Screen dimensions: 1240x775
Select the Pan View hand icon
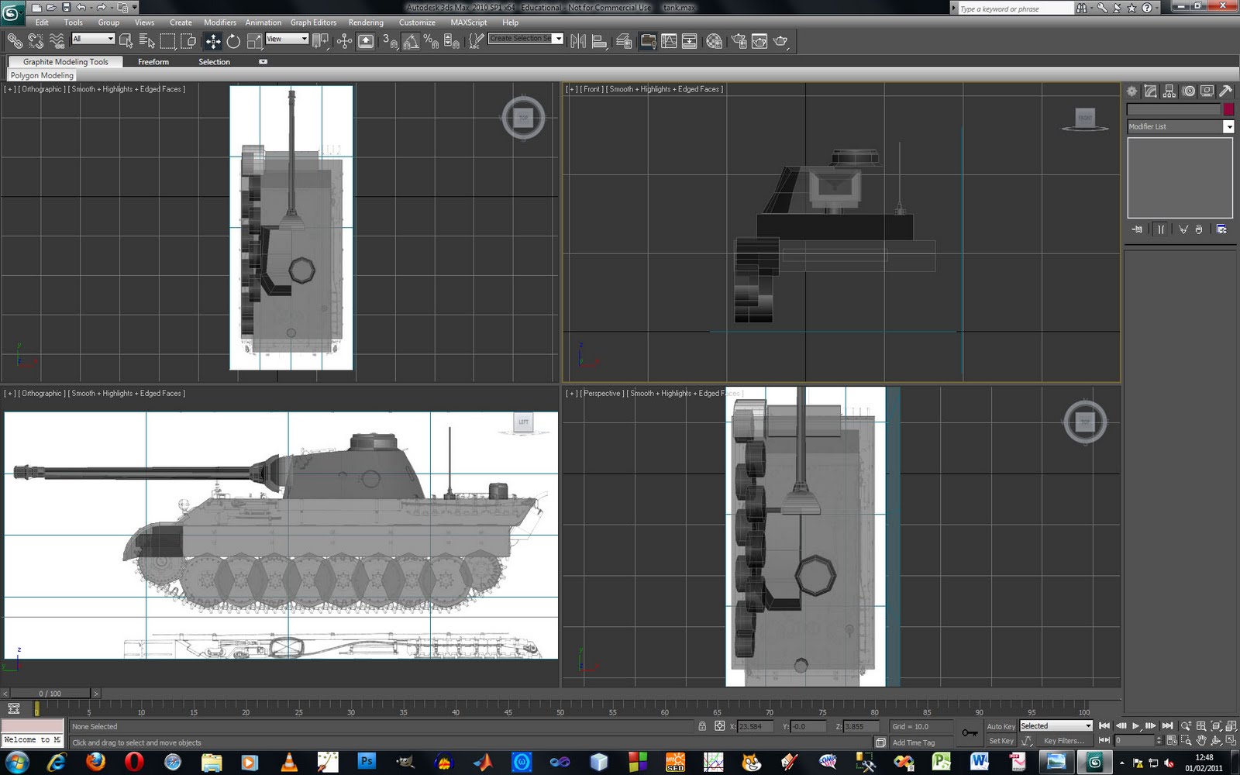click(1202, 740)
